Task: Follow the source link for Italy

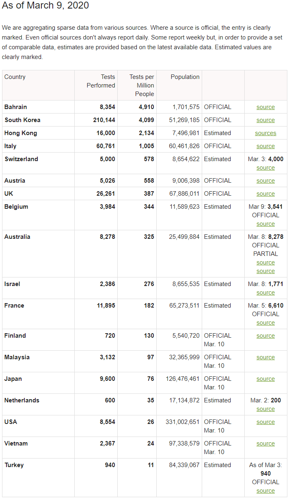Action: [265, 146]
